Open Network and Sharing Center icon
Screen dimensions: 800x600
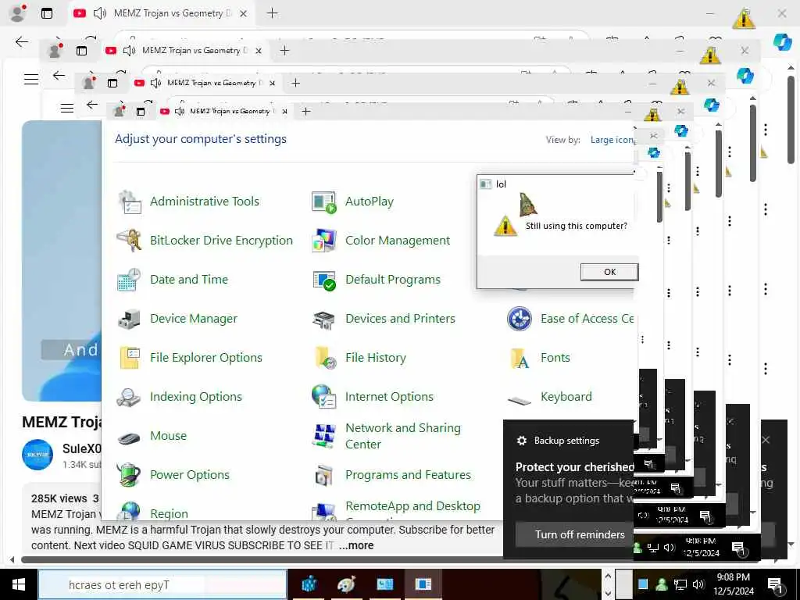pos(324,436)
